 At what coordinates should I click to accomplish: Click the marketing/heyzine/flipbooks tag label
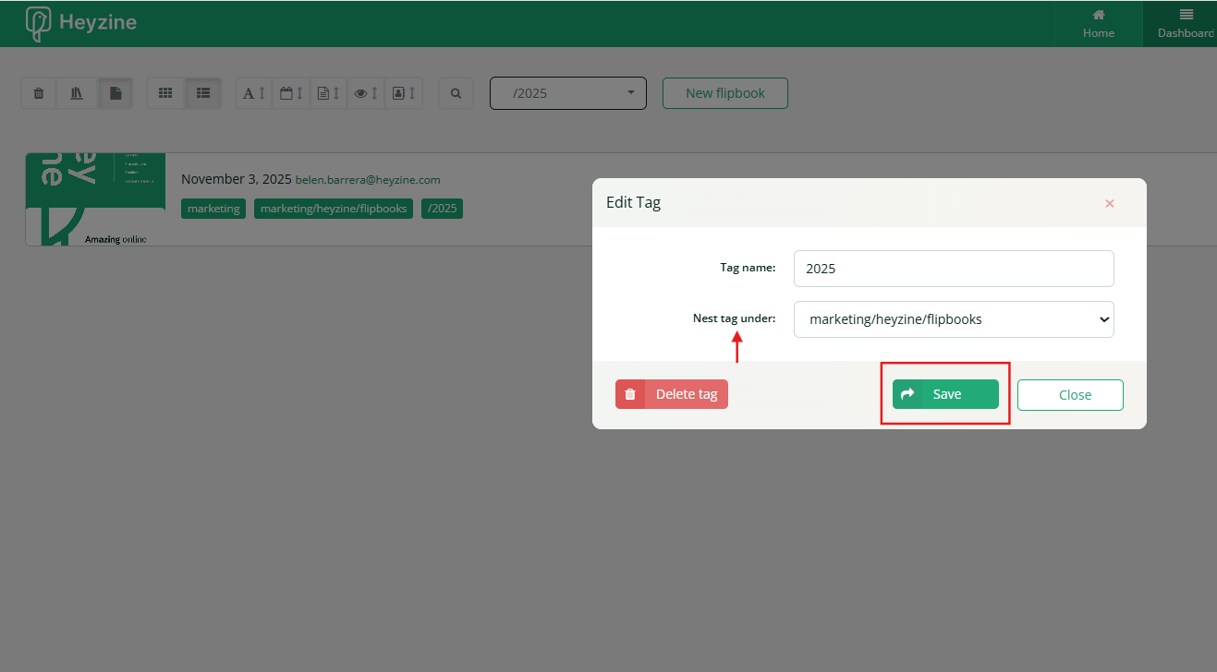click(x=334, y=209)
